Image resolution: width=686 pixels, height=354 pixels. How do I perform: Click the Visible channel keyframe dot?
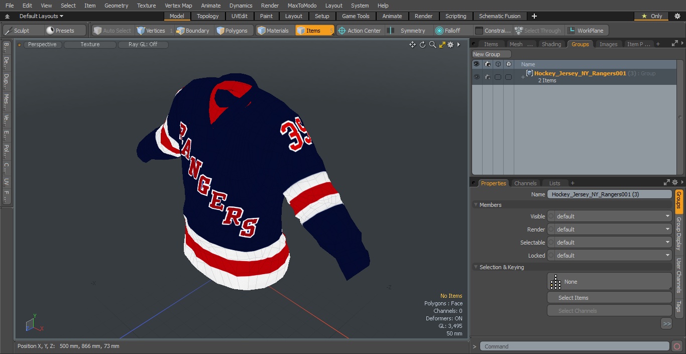[x=551, y=216]
